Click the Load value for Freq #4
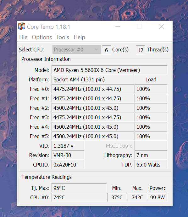Viewport: 188px width, 217px height. [151, 127]
